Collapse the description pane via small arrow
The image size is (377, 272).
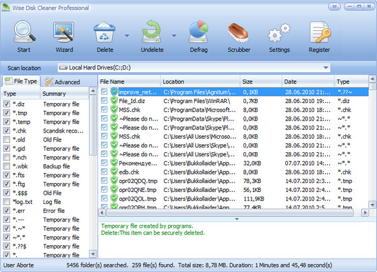click(237, 219)
